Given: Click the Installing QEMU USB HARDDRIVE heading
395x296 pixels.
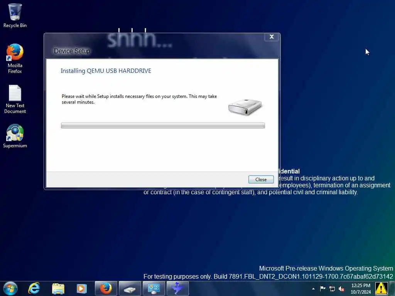Looking at the screenshot, I should (106, 71).
